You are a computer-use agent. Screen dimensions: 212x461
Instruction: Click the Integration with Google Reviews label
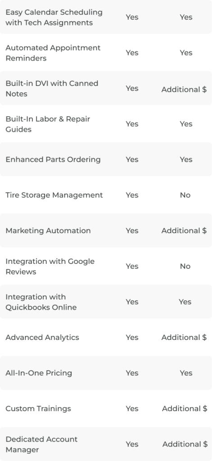click(x=50, y=267)
